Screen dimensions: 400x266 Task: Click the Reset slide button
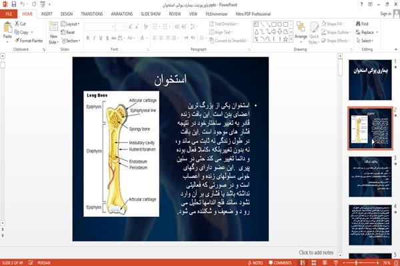[68, 32]
